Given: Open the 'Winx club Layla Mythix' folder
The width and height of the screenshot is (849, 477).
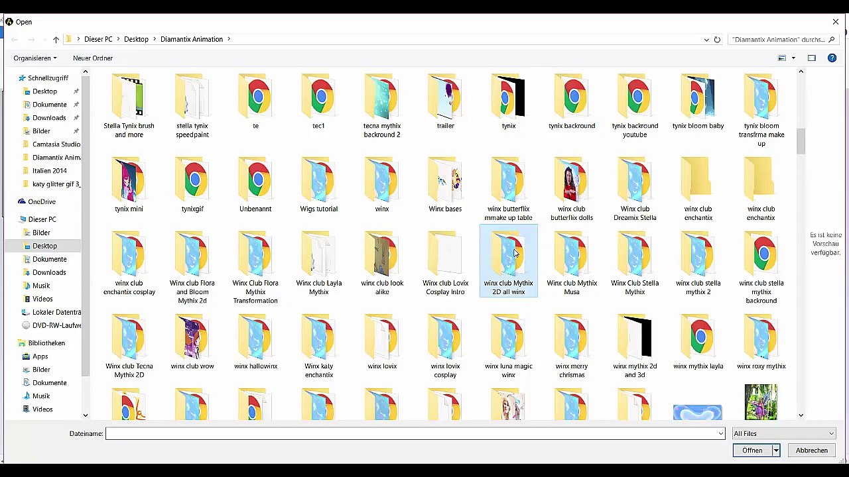Looking at the screenshot, I should pyautogui.click(x=318, y=264).
